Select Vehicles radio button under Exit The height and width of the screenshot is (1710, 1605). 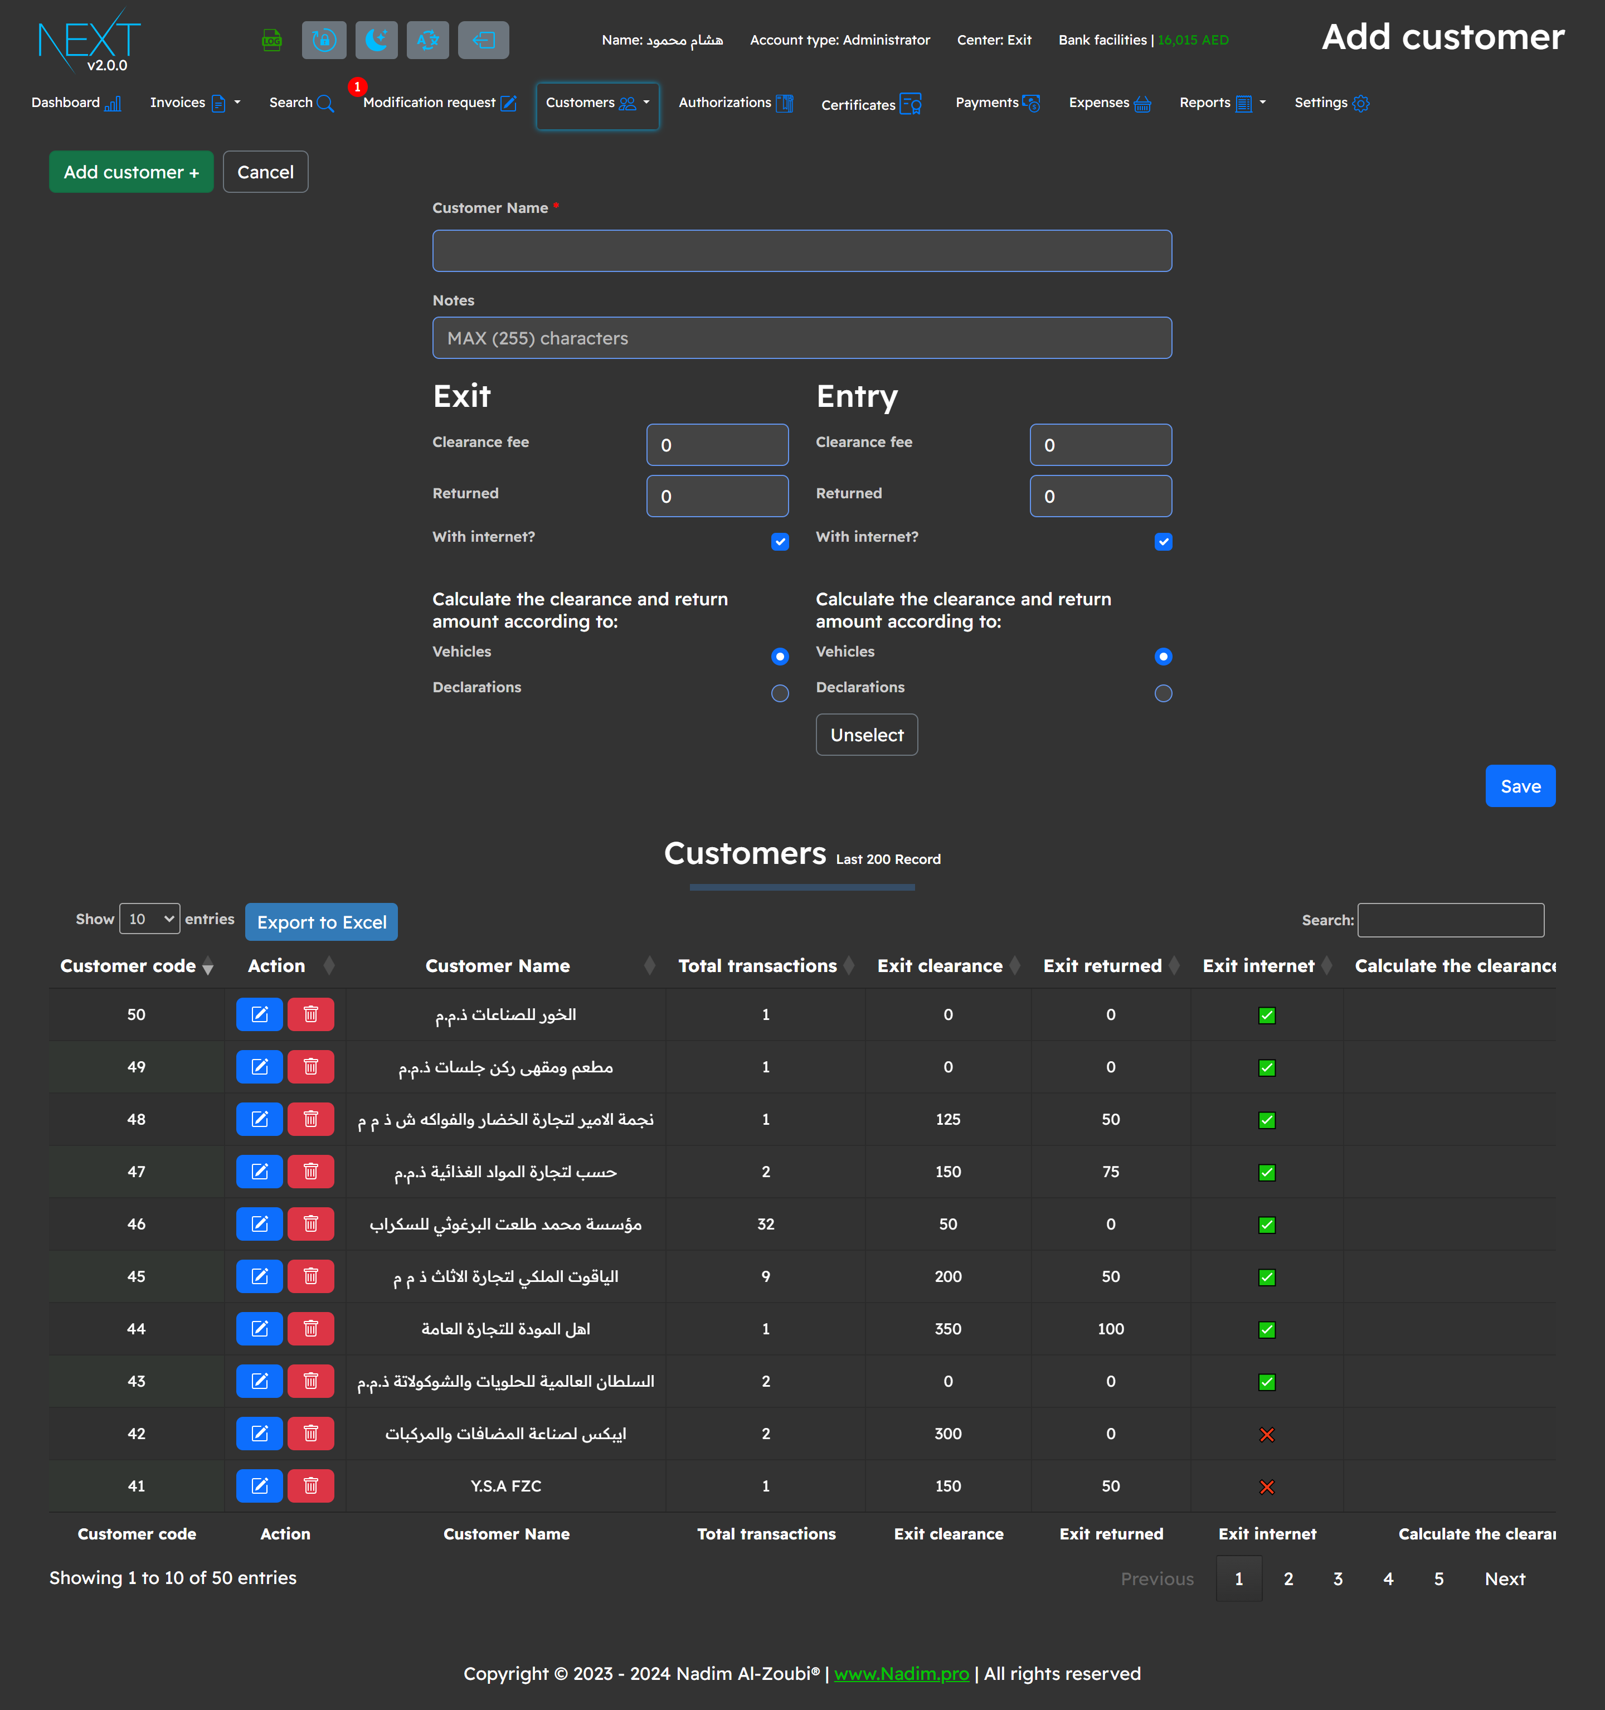coord(779,657)
